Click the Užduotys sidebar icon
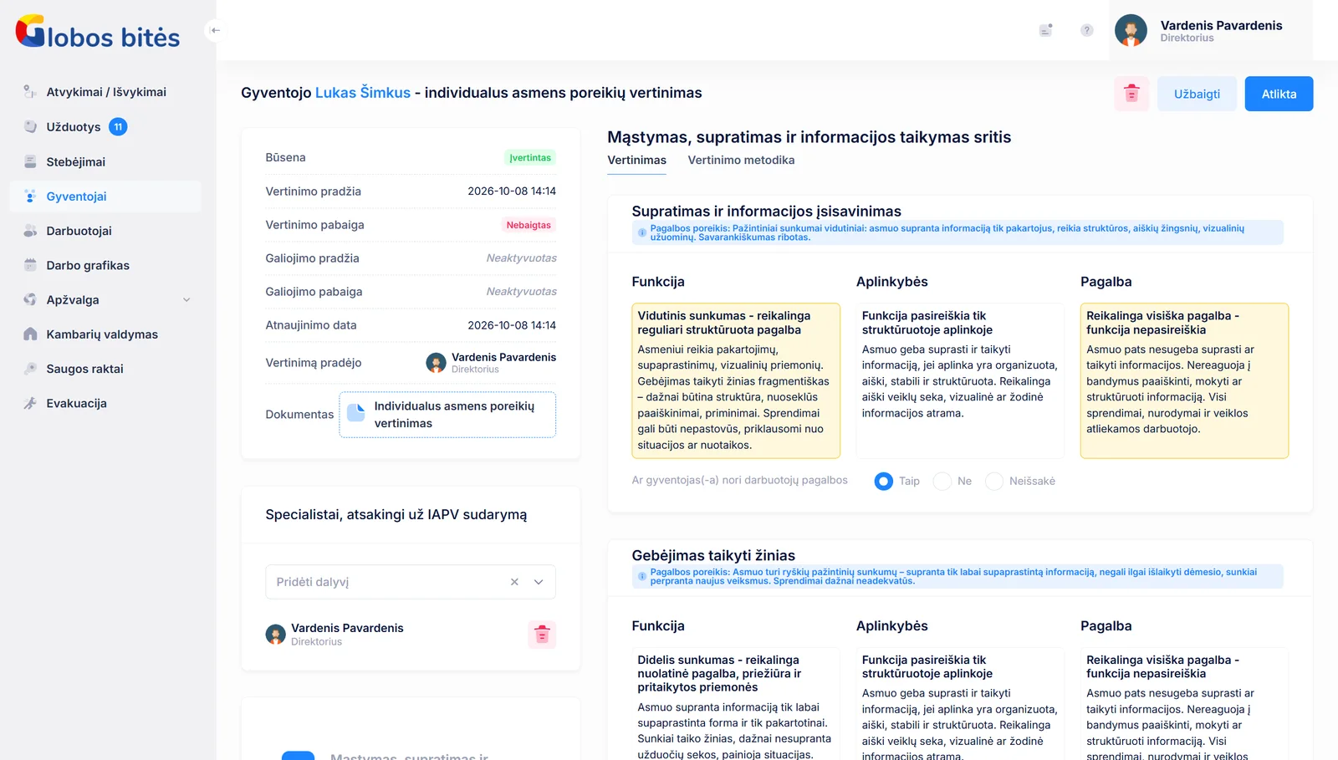The width and height of the screenshot is (1338, 760). [30, 127]
